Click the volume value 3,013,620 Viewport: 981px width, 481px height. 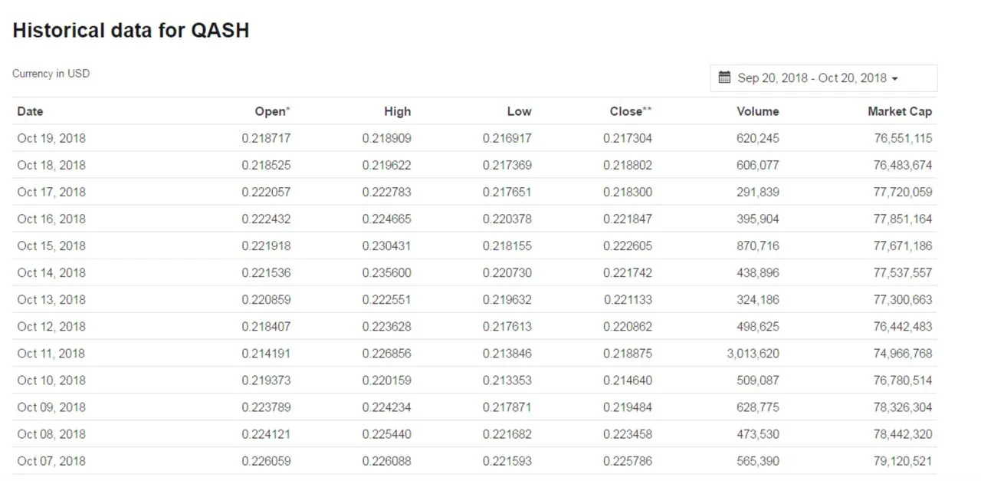pos(753,354)
